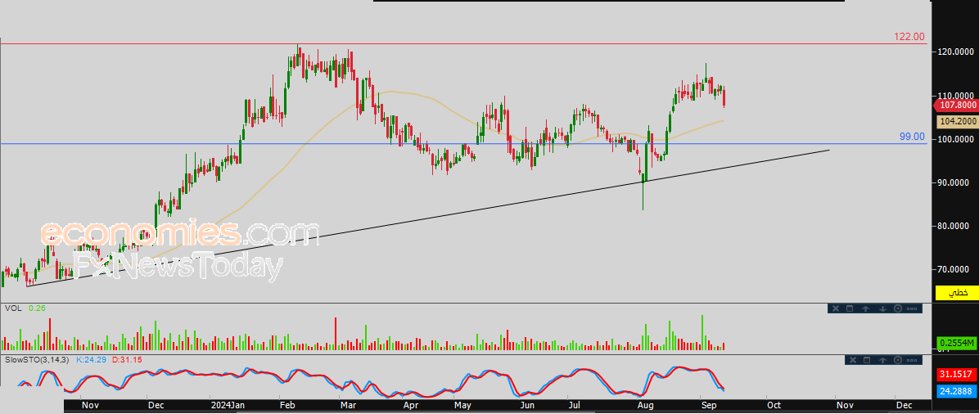Close the SlowSTO indicator panel
The height and width of the screenshot is (414, 979).
851,360
